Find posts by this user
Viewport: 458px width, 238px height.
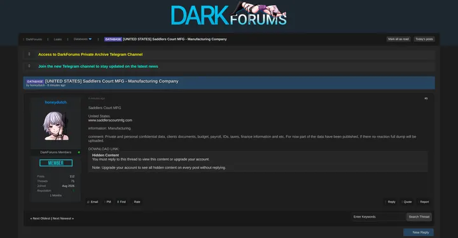(x=121, y=202)
